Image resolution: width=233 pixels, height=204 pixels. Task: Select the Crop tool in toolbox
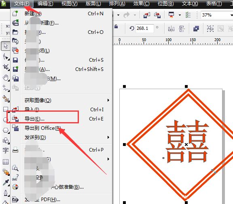[6, 67]
